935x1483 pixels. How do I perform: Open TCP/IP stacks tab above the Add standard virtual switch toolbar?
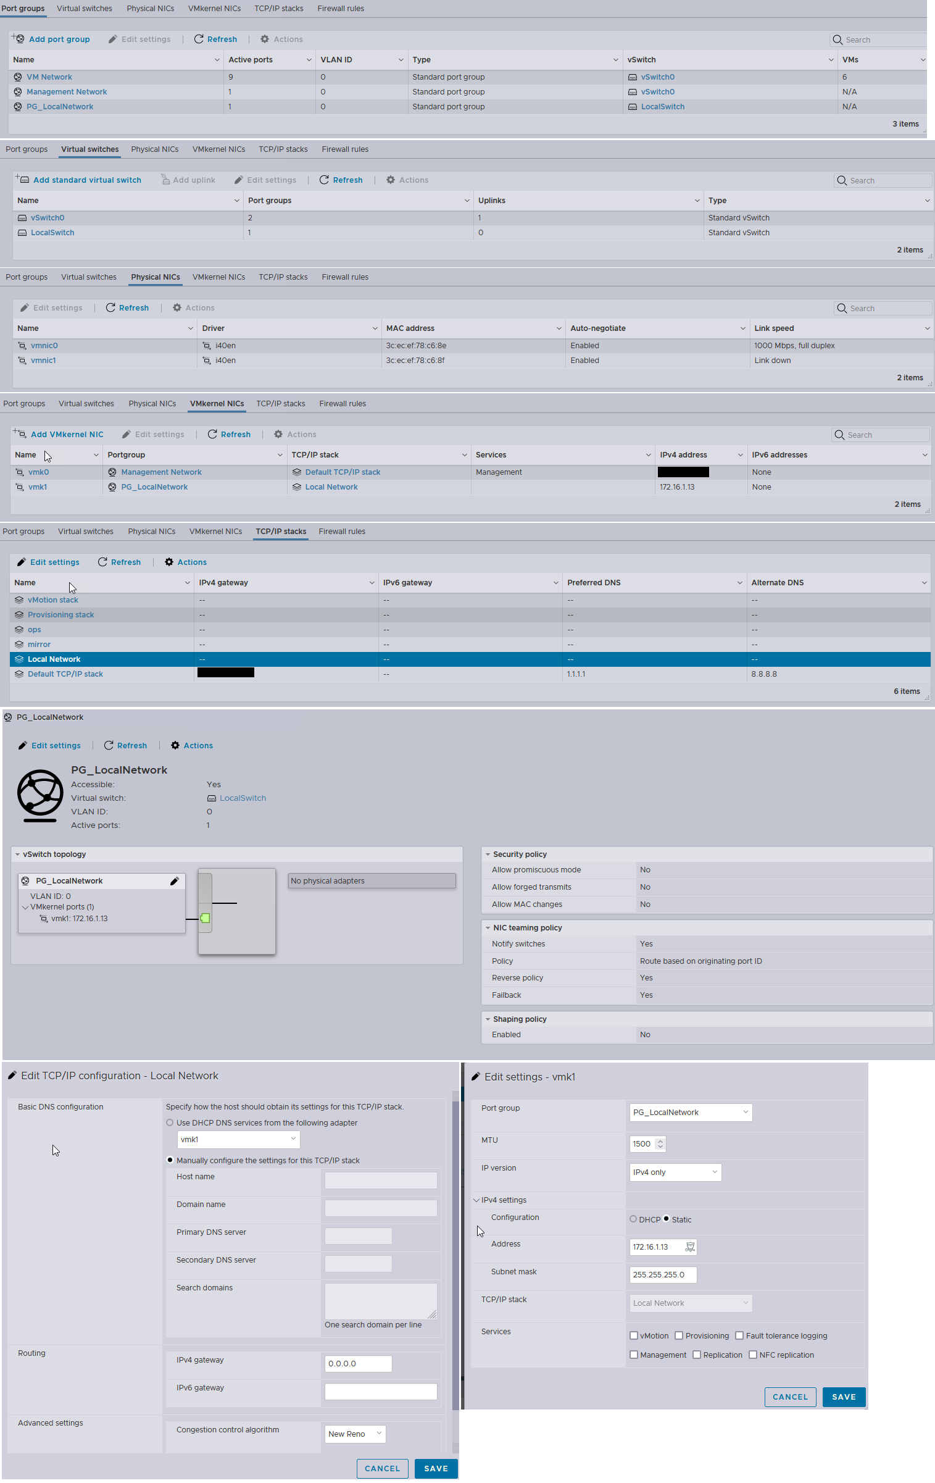(x=283, y=149)
